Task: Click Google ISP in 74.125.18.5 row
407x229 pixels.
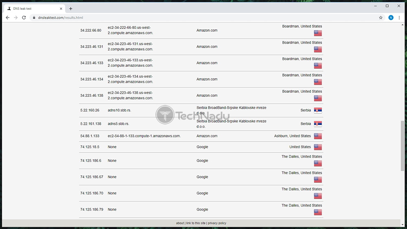Action: pos(202,147)
